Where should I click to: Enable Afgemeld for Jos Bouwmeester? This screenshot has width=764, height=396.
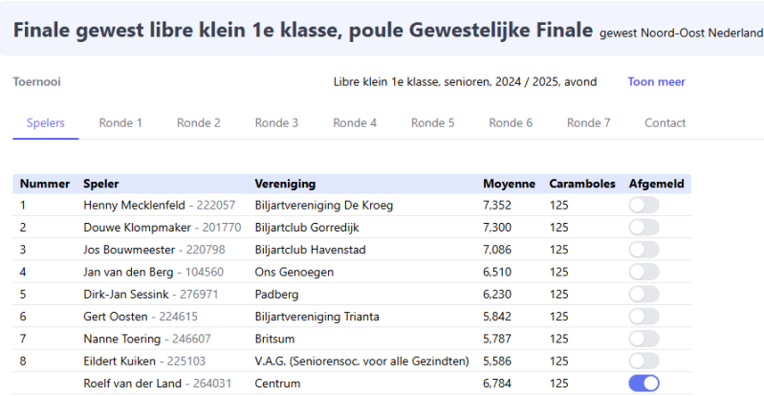click(644, 250)
